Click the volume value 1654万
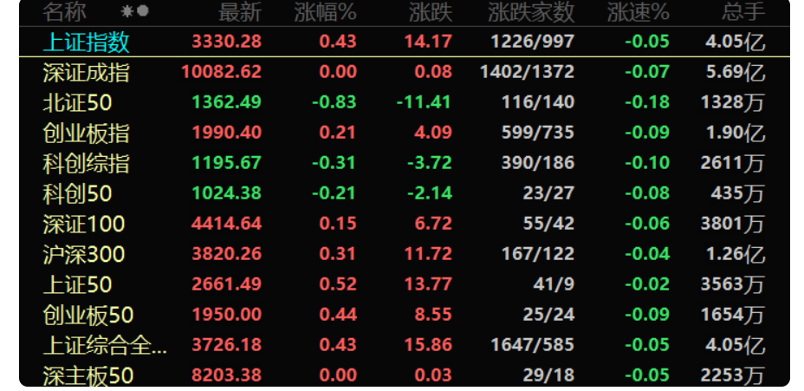This screenshot has height=391, width=804. [733, 314]
